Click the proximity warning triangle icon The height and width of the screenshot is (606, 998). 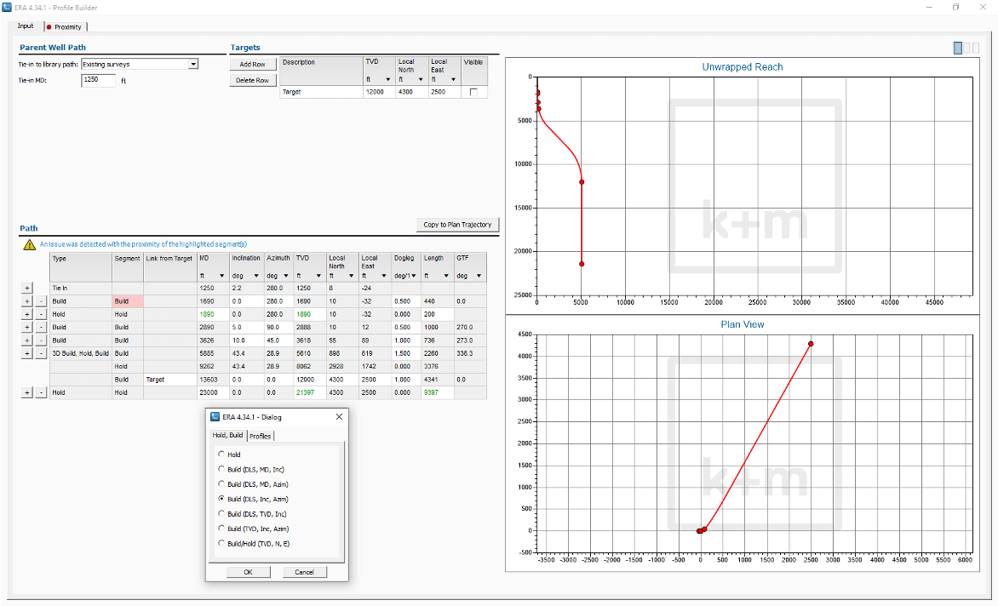pos(29,244)
